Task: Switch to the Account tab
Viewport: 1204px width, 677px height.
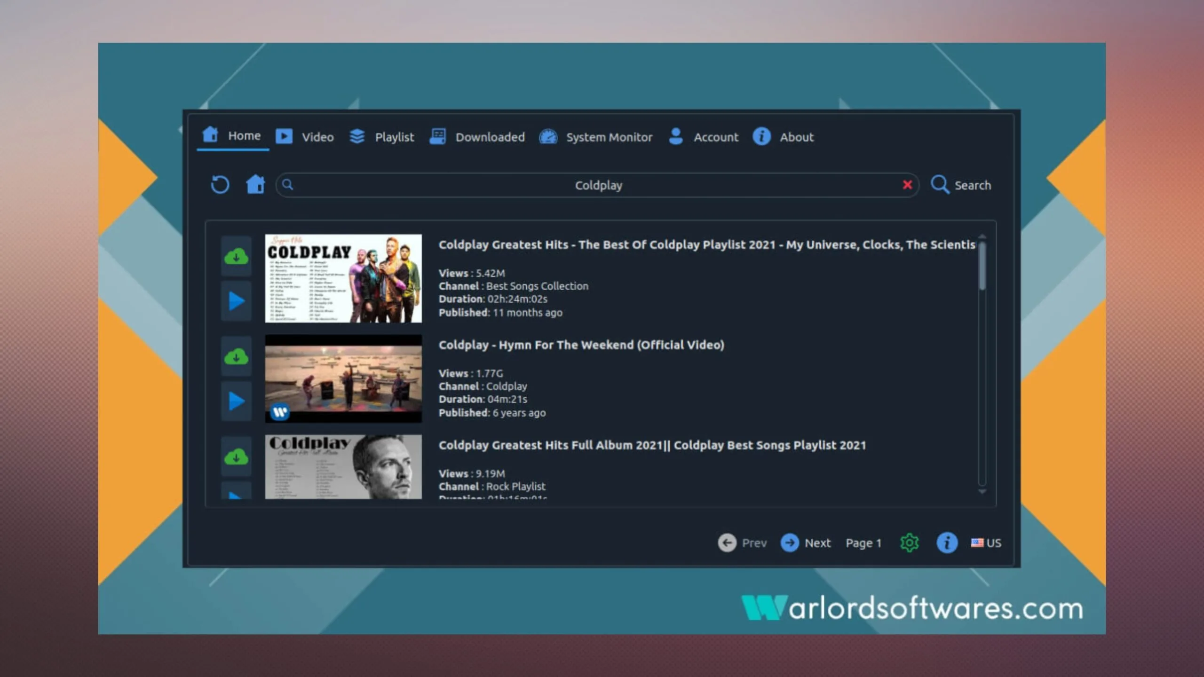Action: coord(704,137)
